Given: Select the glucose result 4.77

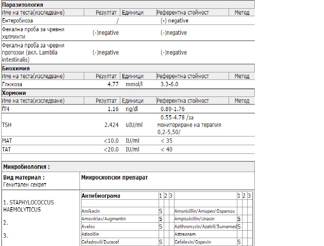Looking at the screenshot, I should 113,84.
